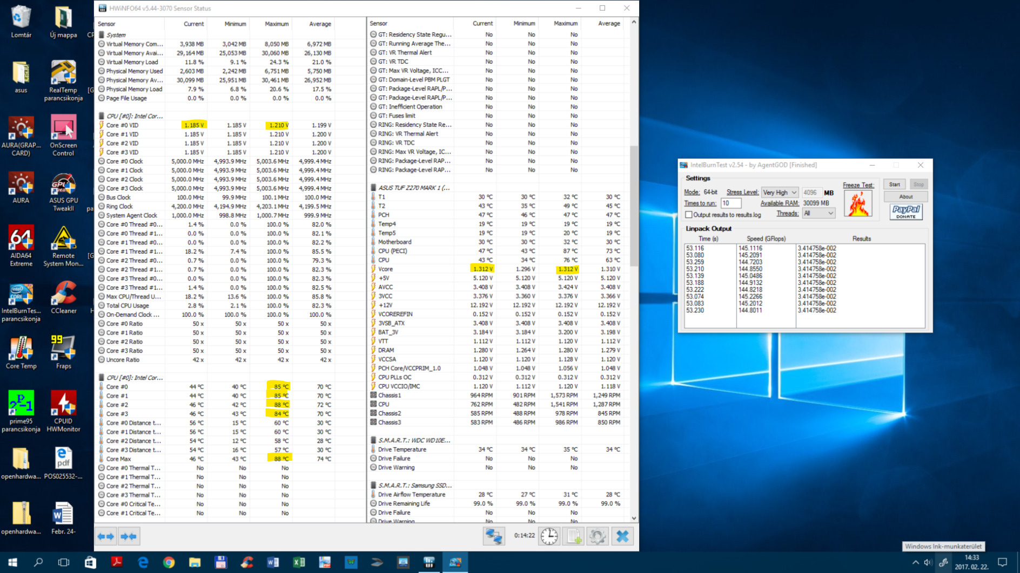Click the shrink columns arrows button in HWiNFO
This screenshot has width=1020, height=573.
(x=129, y=536)
